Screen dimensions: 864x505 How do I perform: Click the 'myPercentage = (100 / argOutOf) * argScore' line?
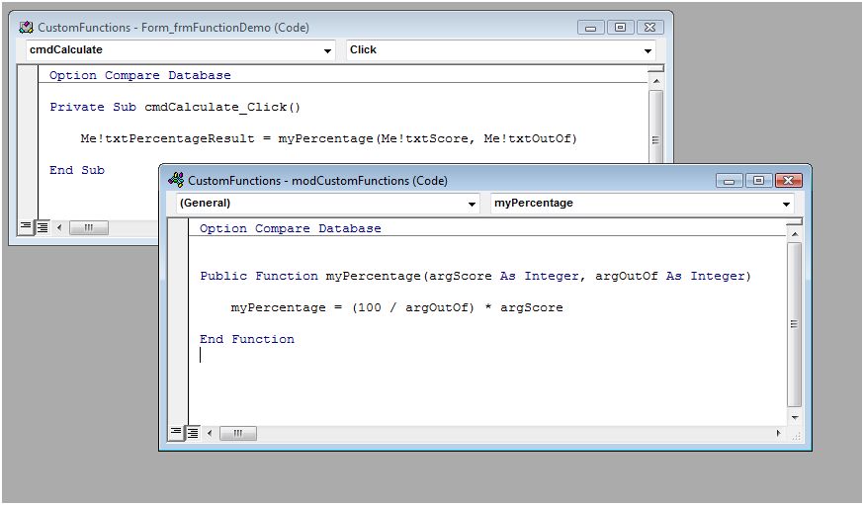tap(396, 307)
